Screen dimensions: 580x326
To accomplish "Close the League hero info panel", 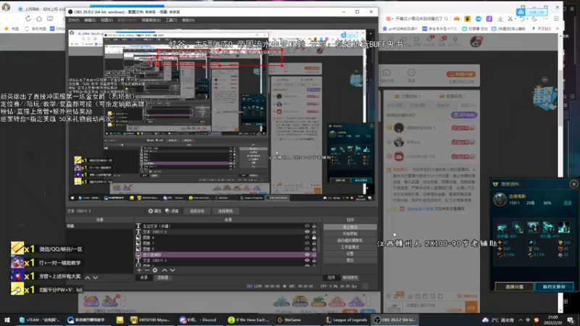I will pos(573,184).
